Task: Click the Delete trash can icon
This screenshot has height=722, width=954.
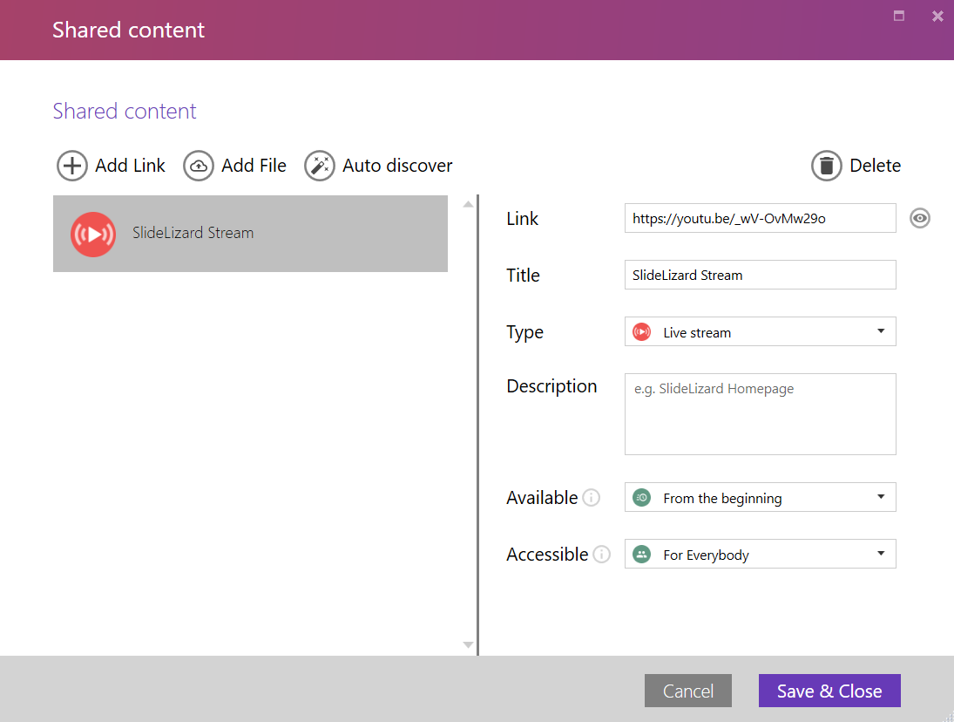Action: pos(826,166)
